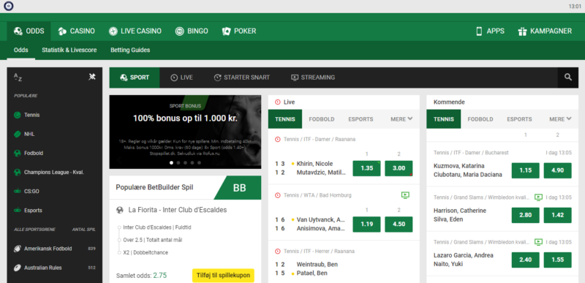Select odds 1.19 for Van Uytvanck
The height and width of the screenshot is (283, 585).
click(x=367, y=224)
